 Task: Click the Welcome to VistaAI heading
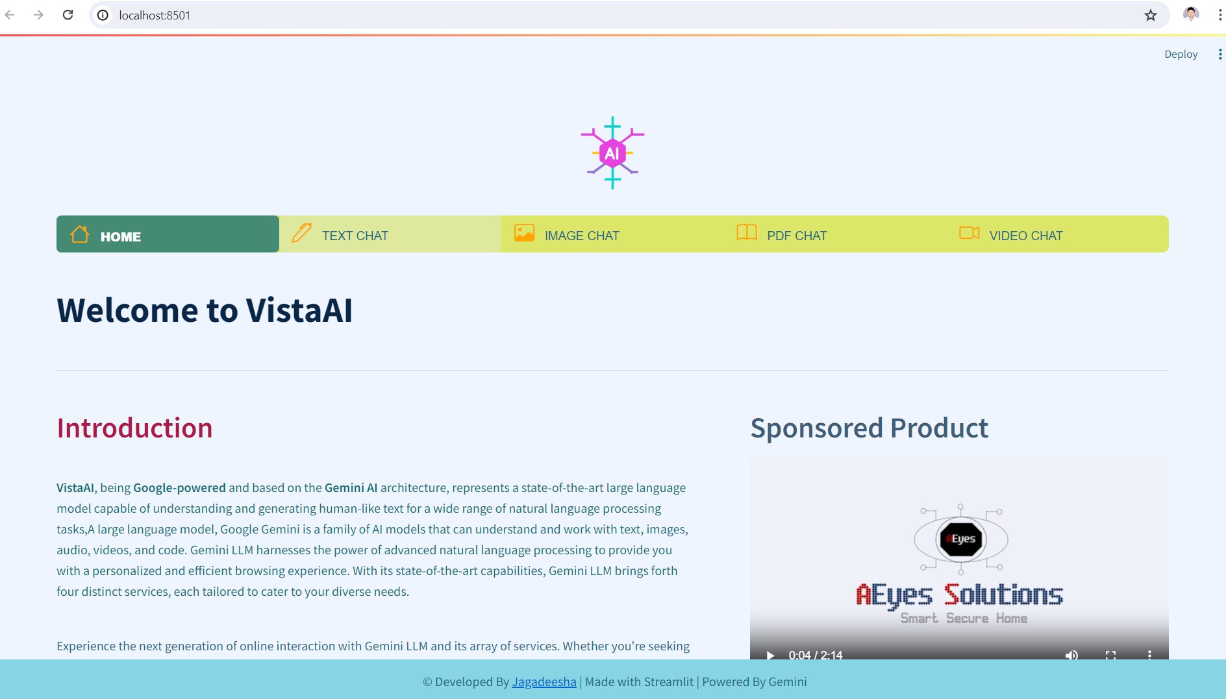[x=205, y=310]
